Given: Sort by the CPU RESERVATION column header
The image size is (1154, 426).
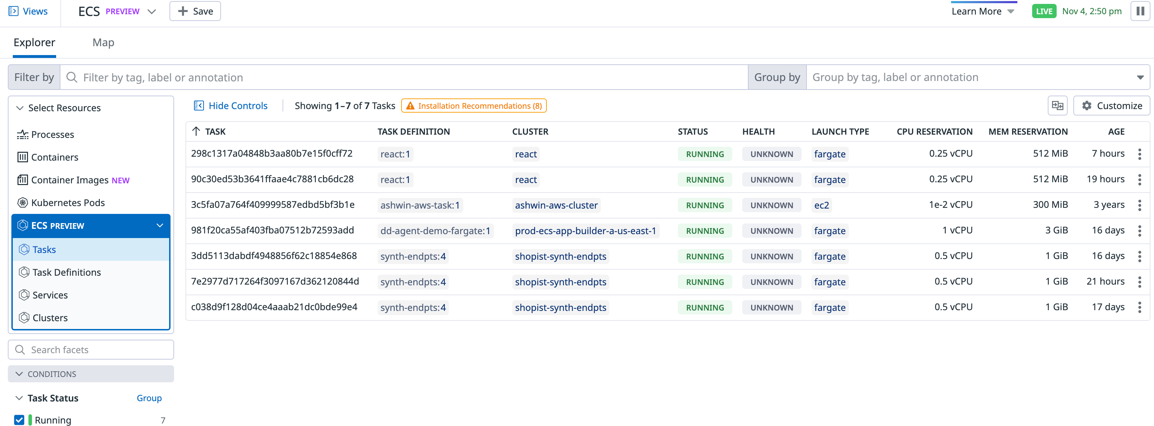Looking at the screenshot, I should [x=934, y=132].
